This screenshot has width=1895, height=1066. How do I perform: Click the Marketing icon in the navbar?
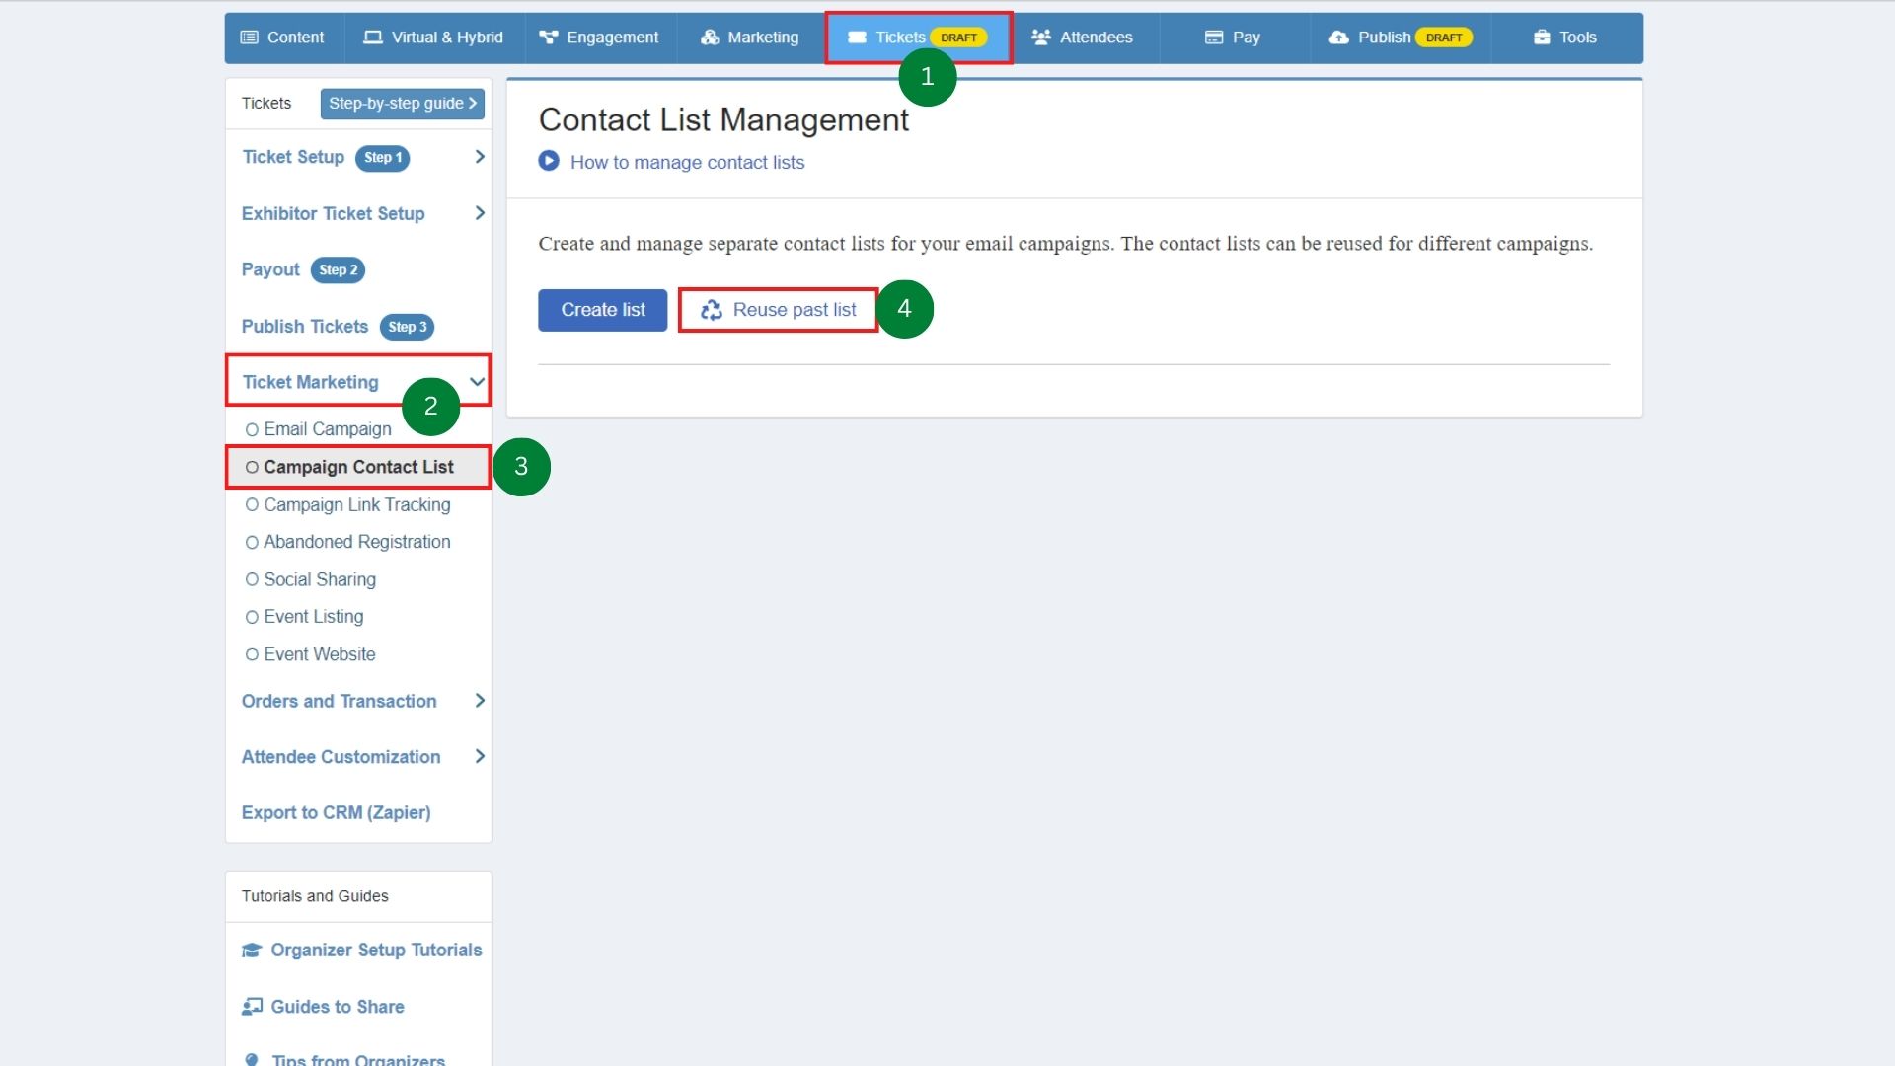709,38
